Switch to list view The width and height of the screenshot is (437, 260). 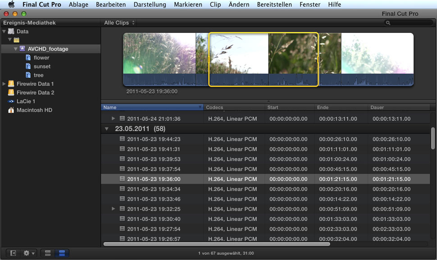tap(62, 253)
